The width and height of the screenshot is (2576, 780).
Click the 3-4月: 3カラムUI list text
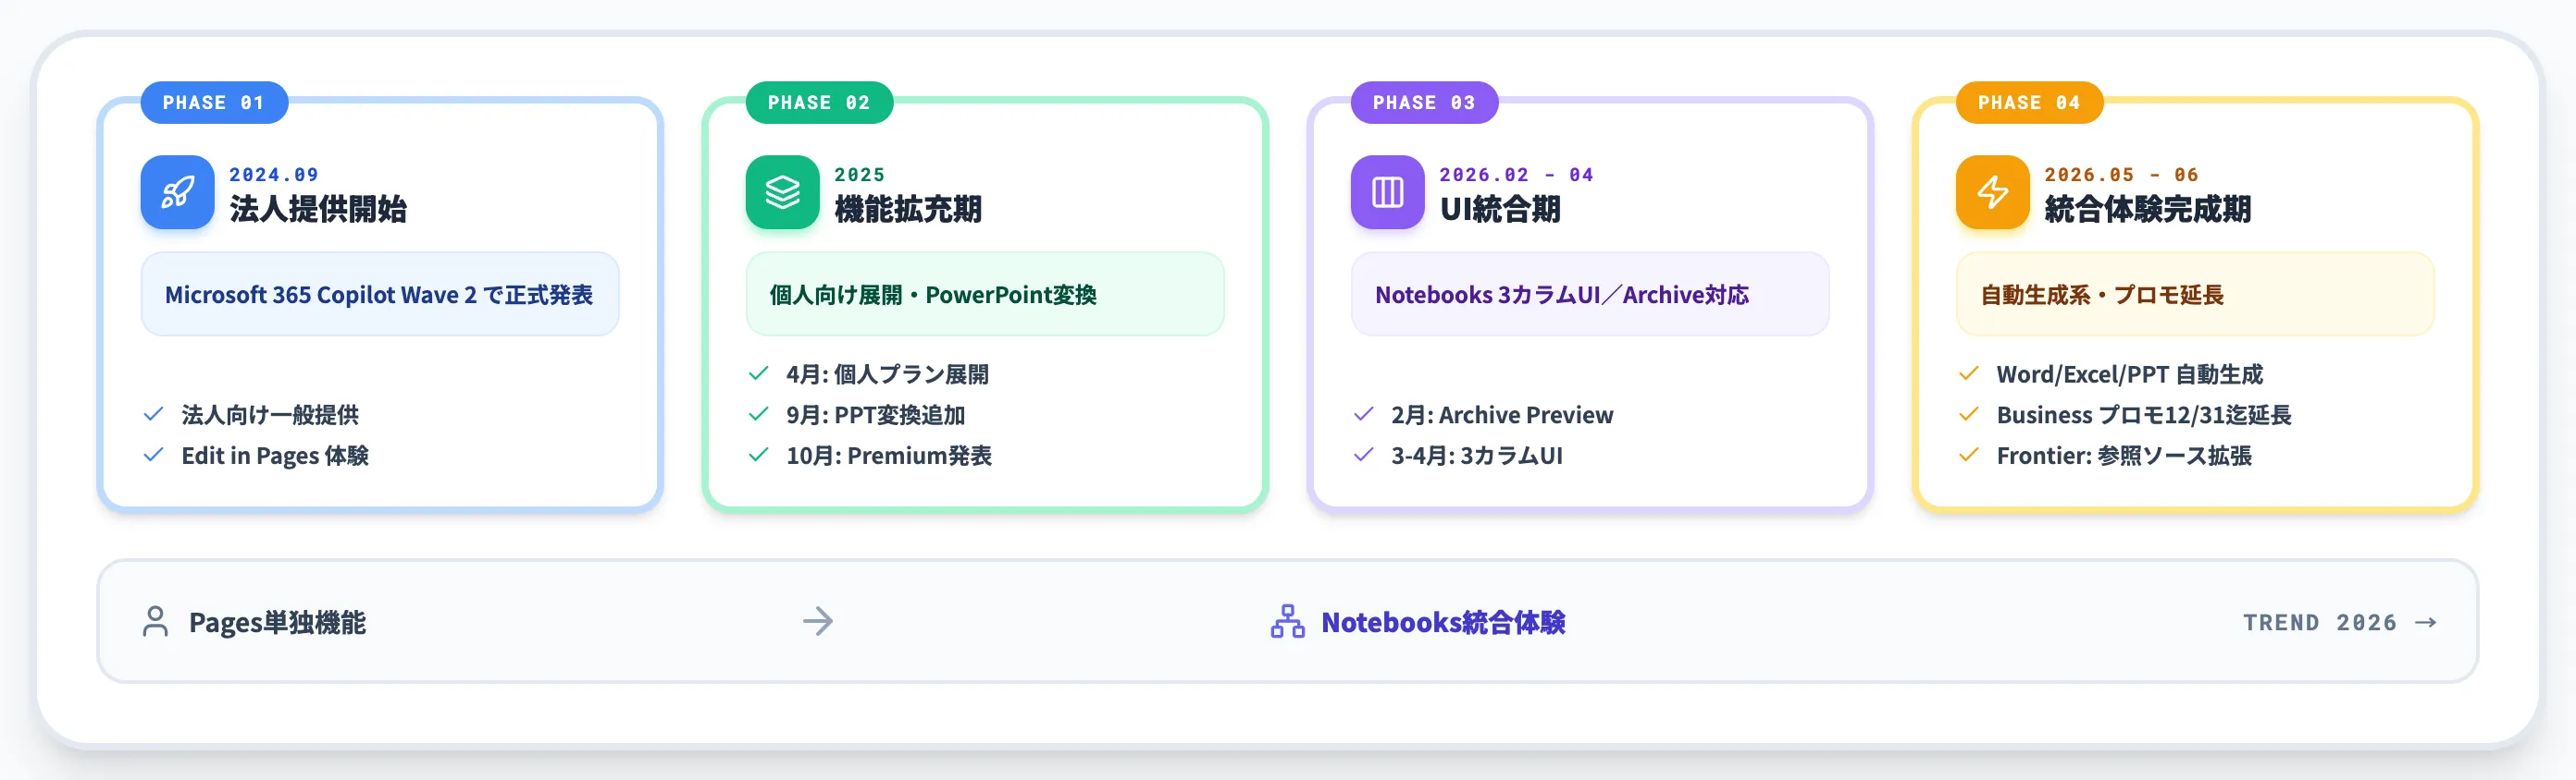[1476, 456]
